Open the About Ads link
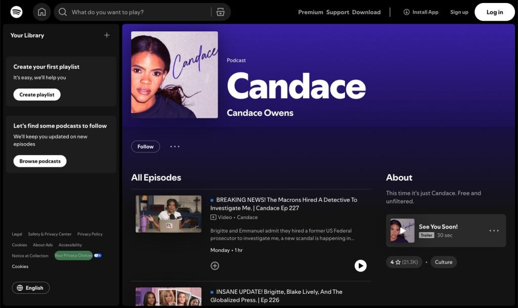 42,245
